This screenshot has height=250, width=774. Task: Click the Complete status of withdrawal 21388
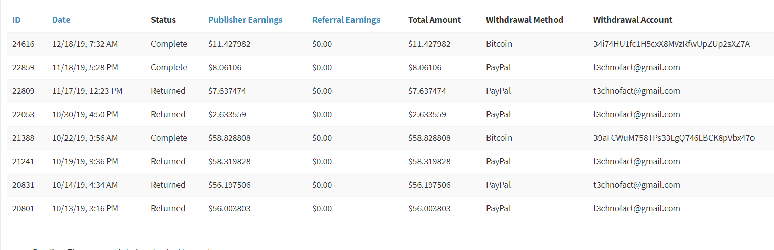coord(169,138)
